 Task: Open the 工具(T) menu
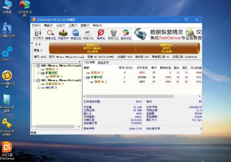point(73,25)
